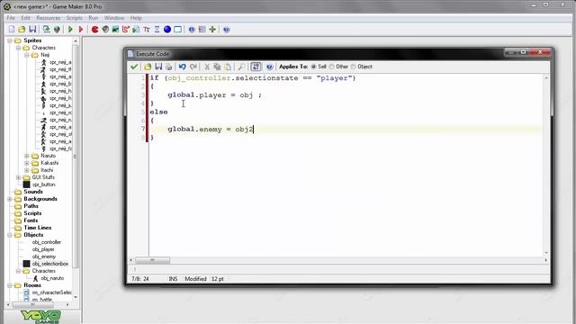The image size is (576, 324).
Task: Open find and replace in editor
Action: point(241,67)
